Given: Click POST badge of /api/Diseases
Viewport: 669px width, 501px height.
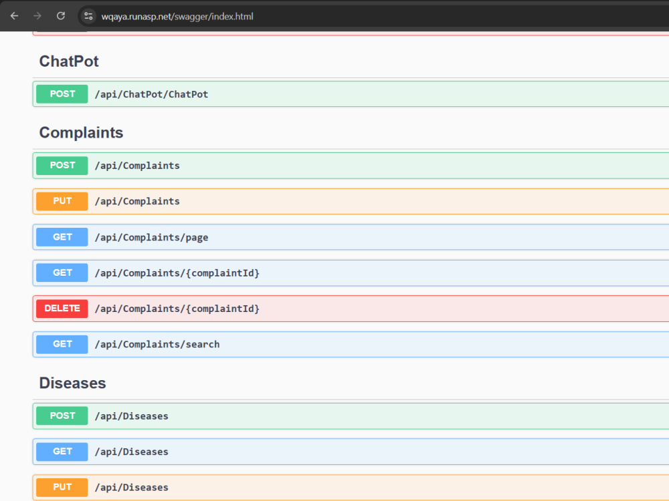Looking at the screenshot, I should coord(62,416).
